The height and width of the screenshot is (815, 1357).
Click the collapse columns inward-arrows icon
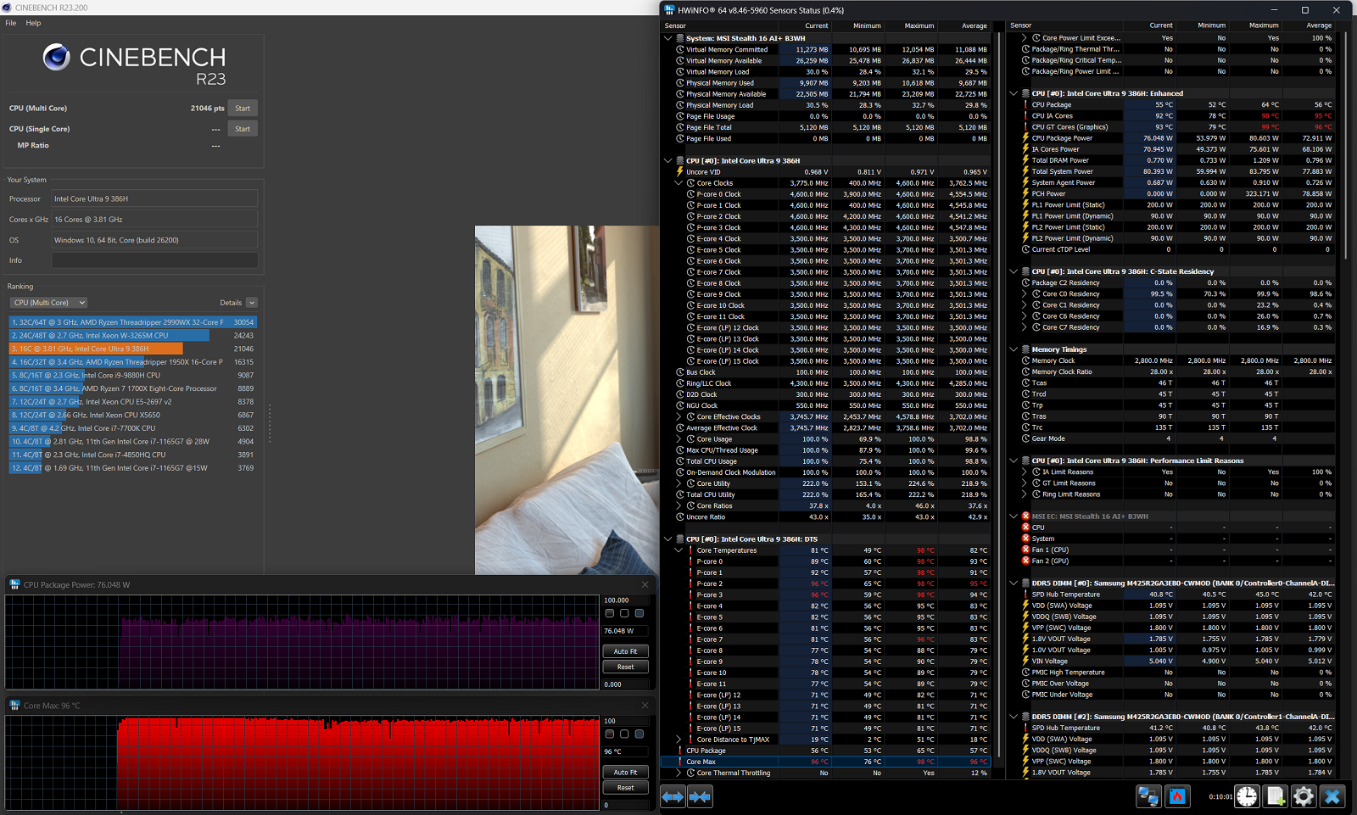tap(700, 796)
